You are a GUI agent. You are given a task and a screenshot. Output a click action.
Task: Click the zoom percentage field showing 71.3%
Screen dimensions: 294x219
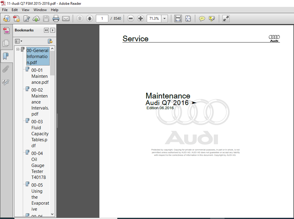154,19
